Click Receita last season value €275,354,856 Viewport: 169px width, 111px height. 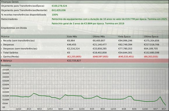point(152,41)
